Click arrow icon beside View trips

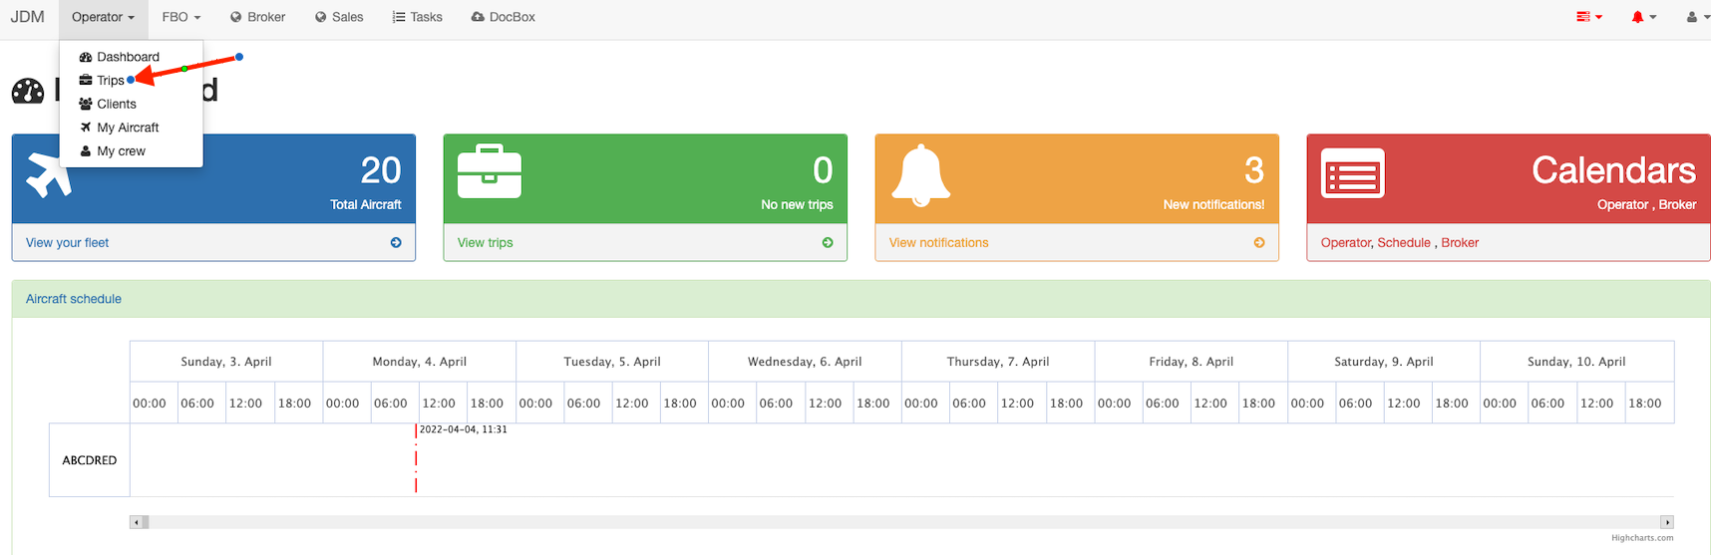828,242
